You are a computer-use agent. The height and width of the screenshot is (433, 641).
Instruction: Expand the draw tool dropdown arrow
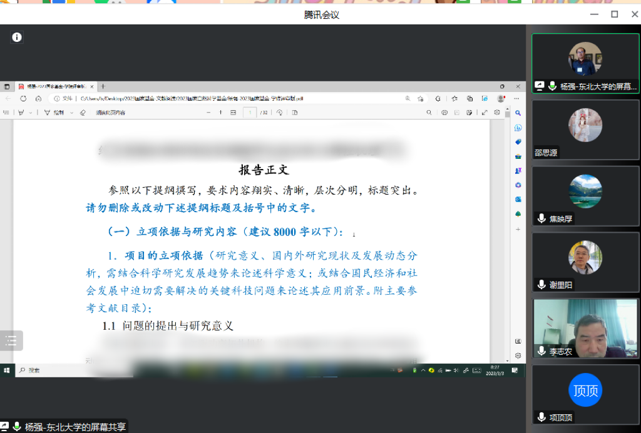click(x=71, y=113)
